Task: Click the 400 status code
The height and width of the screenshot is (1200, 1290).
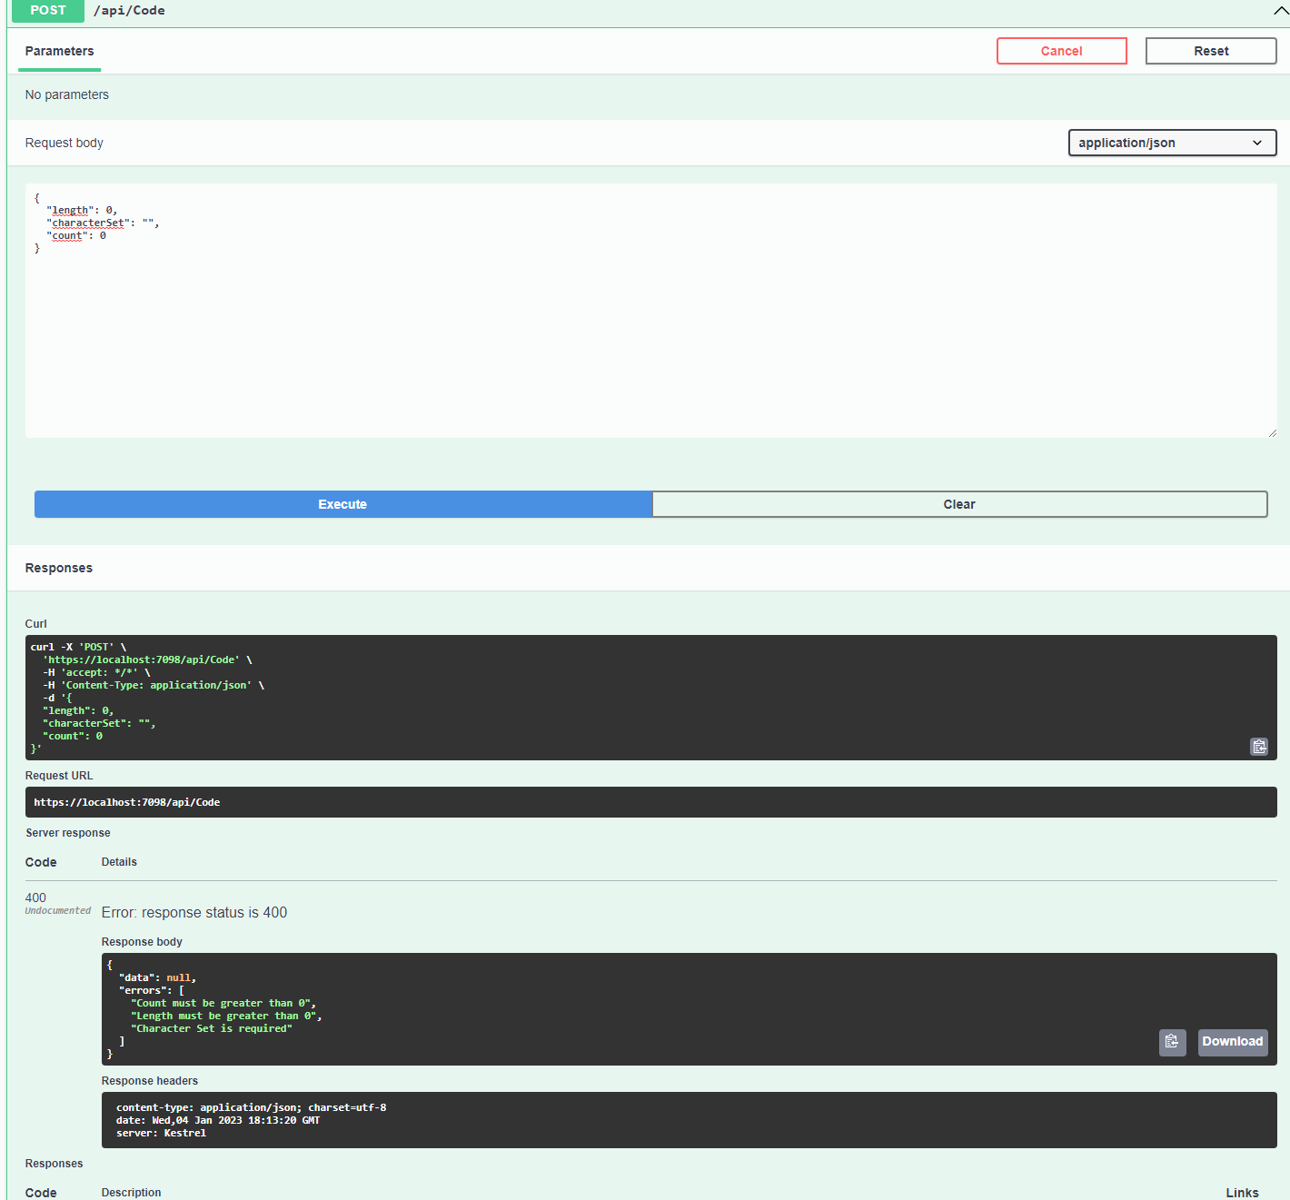Action: click(x=35, y=898)
